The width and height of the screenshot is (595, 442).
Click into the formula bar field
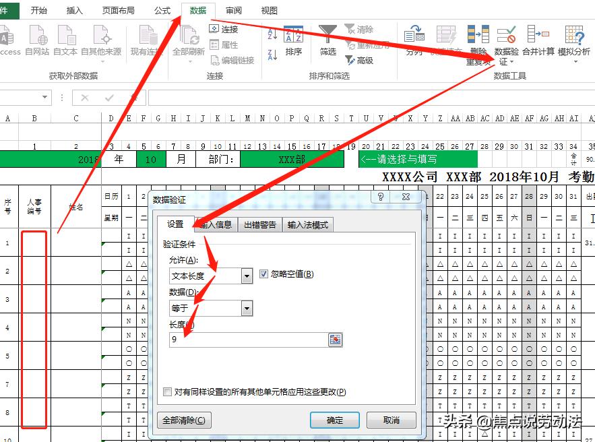[x=371, y=98]
